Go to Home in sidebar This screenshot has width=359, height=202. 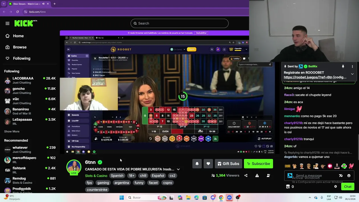click(x=18, y=36)
